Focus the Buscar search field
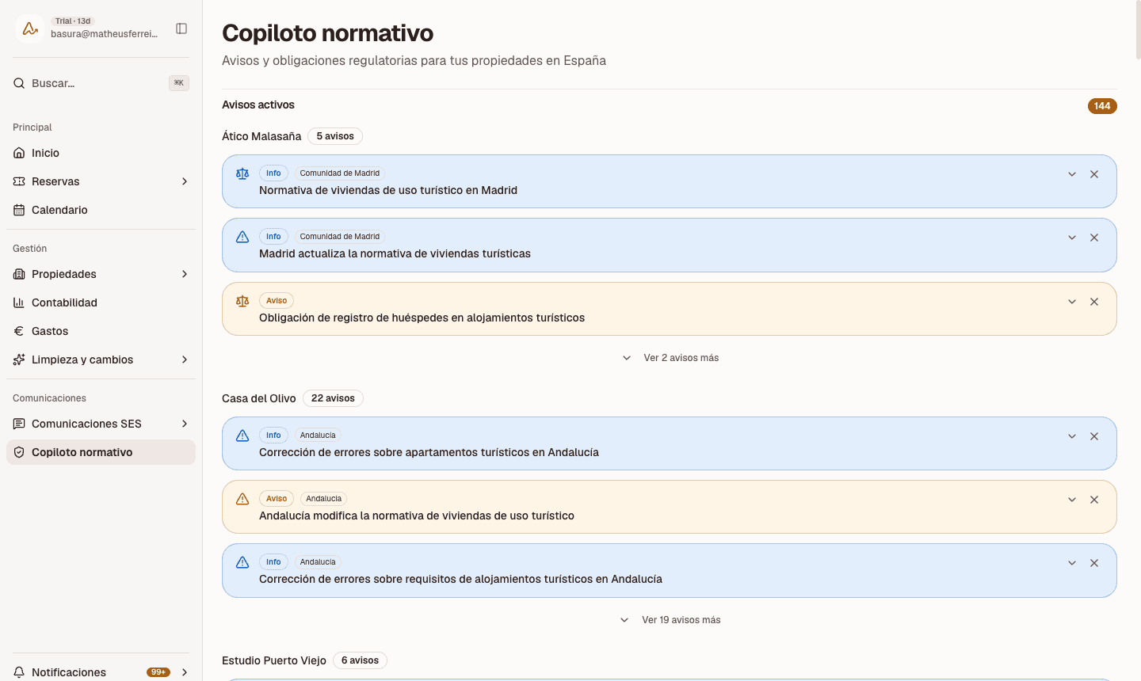 (101, 83)
